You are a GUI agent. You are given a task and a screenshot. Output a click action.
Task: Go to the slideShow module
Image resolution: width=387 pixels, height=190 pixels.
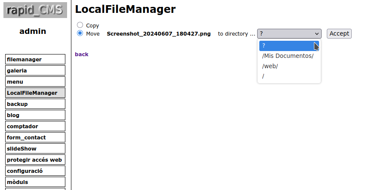click(35, 149)
